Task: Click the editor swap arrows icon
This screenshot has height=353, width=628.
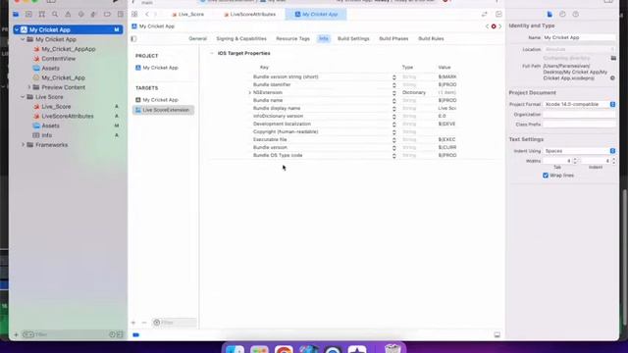Action: tap(484, 14)
